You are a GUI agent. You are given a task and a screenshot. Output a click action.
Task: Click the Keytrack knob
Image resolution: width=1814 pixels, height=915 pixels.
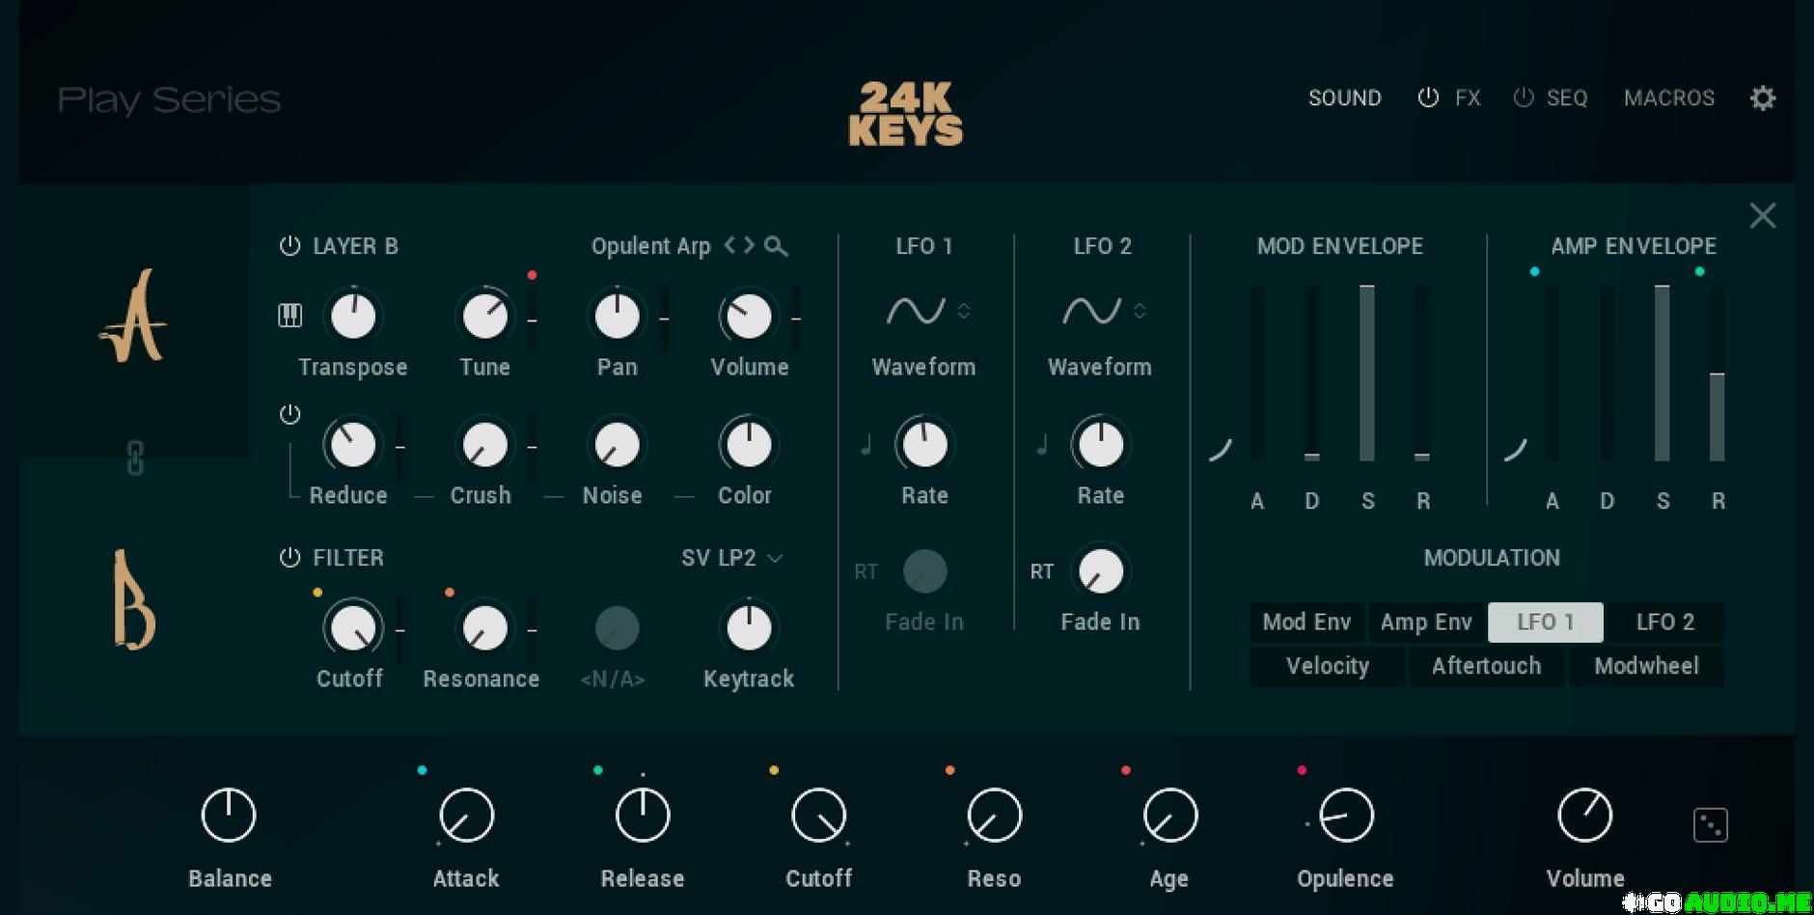749,628
